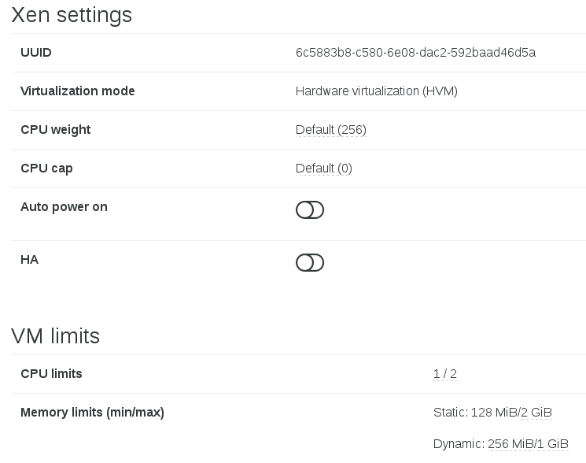Click the Auto power on label
Viewport: 586px width, 463px height.
64,207
